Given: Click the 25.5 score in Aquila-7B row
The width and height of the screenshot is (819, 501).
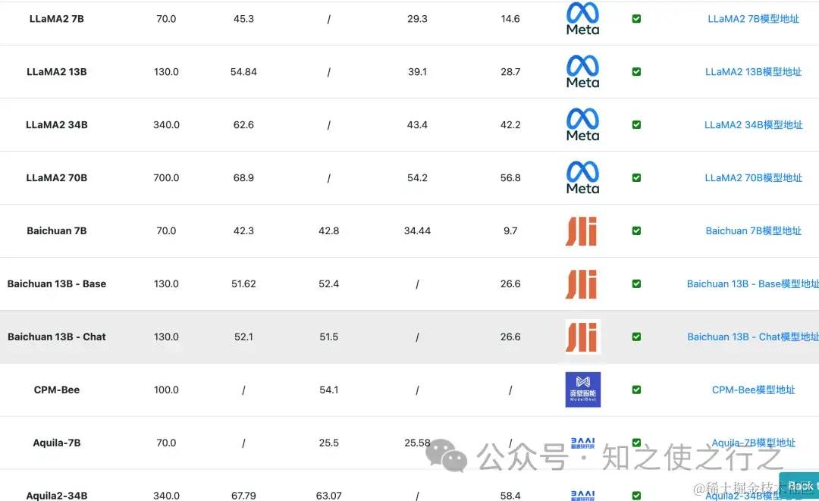Looking at the screenshot, I should tap(328, 443).
